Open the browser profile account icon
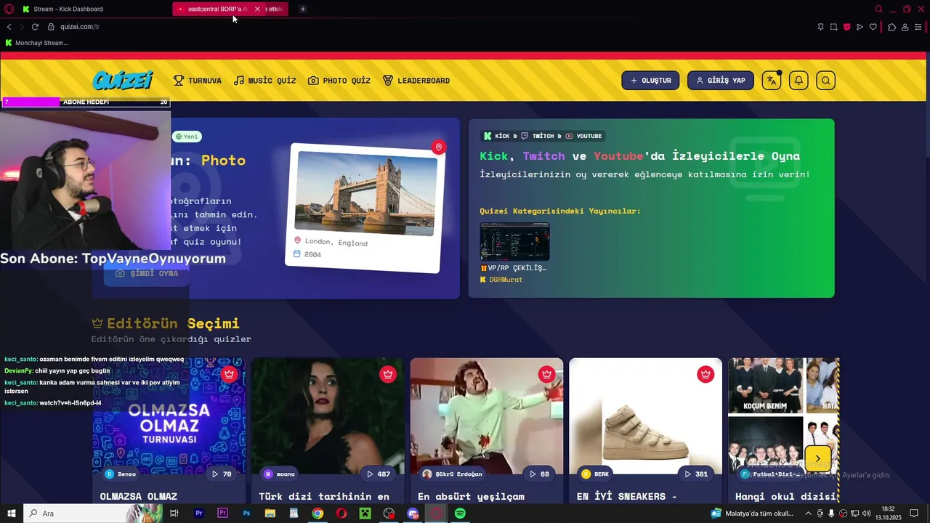This screenshot has height=523, width=930. [905, 27]
